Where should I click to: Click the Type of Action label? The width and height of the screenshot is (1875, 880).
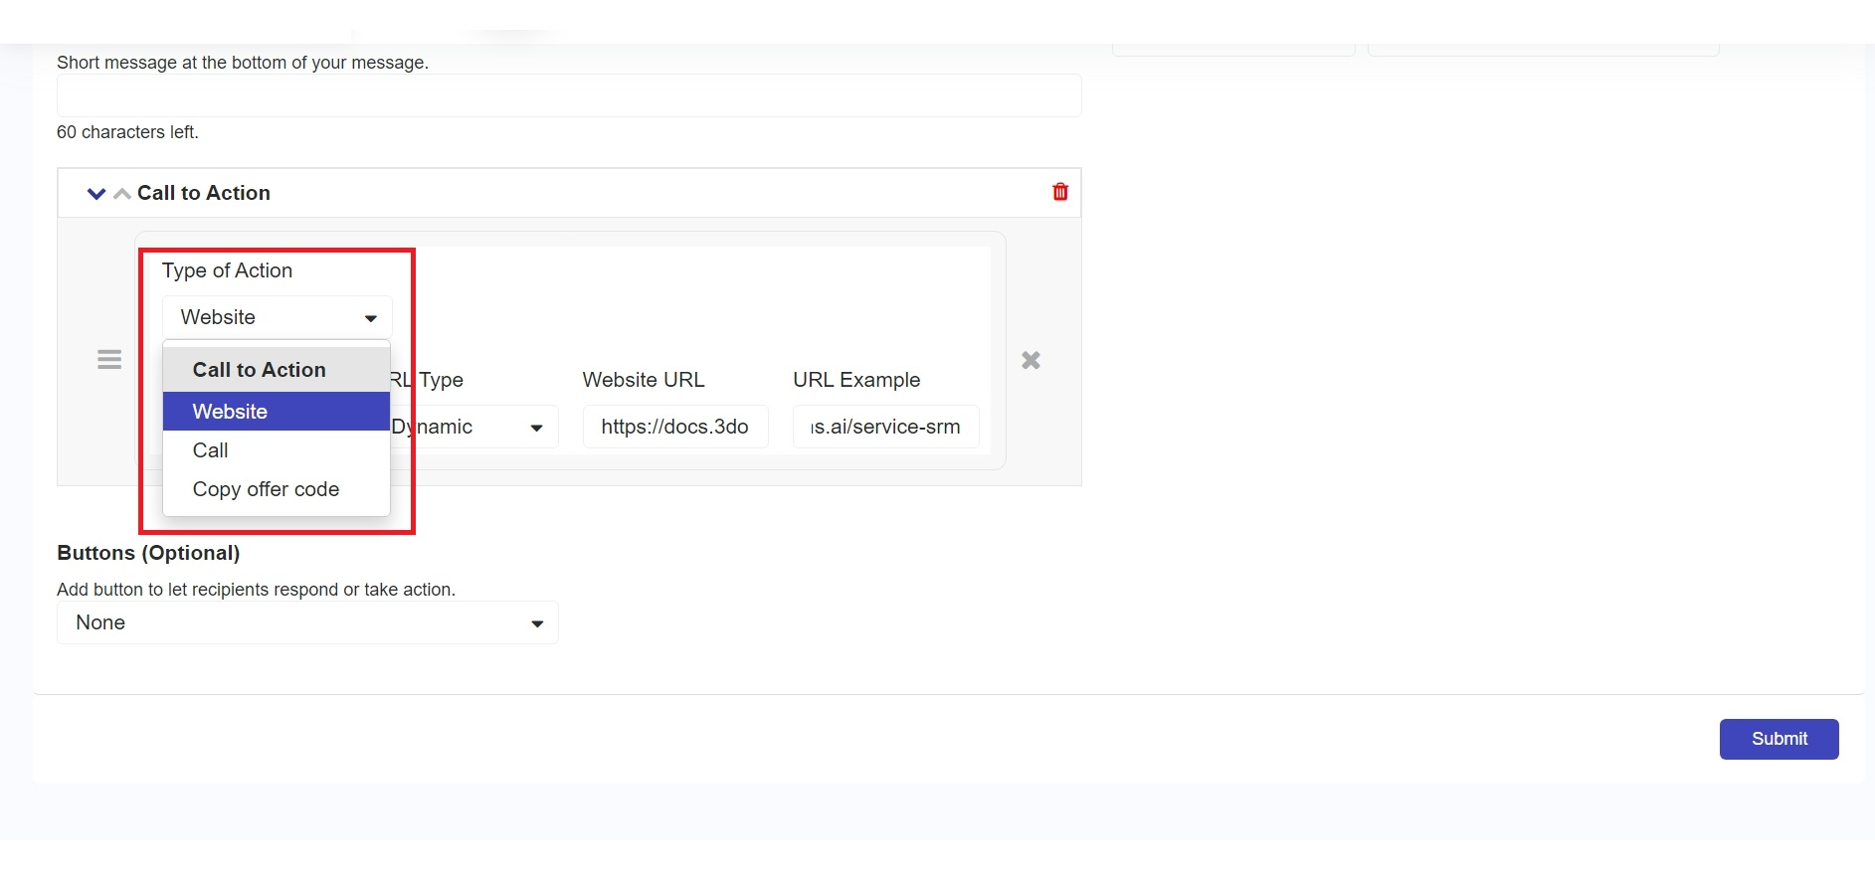[x=227, y=270]
